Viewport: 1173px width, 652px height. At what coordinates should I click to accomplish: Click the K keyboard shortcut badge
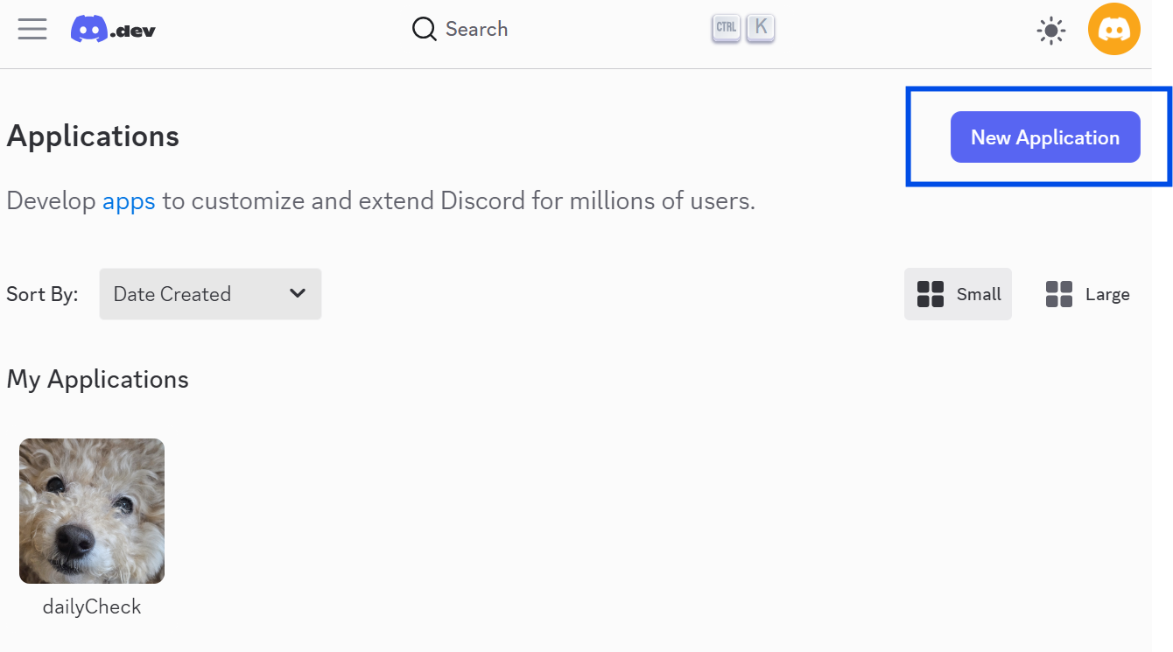[761, 28]
